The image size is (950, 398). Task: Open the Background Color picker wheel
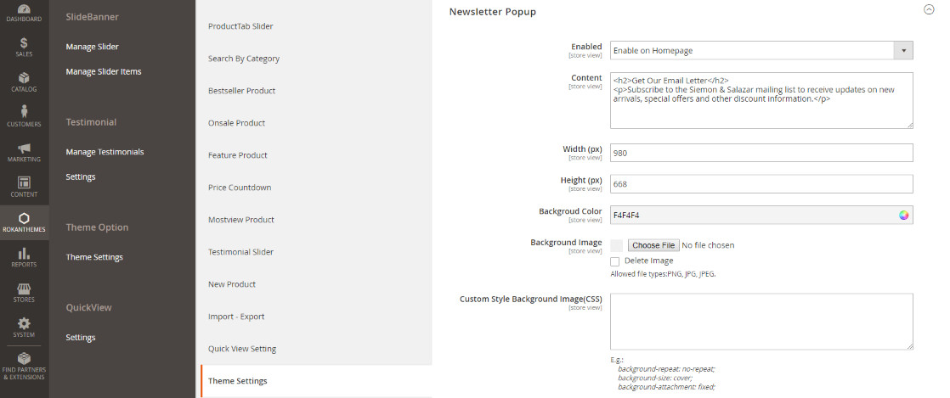(904, 215)
